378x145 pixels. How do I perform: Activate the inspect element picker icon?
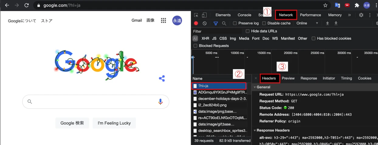click(x=196, y=15)
